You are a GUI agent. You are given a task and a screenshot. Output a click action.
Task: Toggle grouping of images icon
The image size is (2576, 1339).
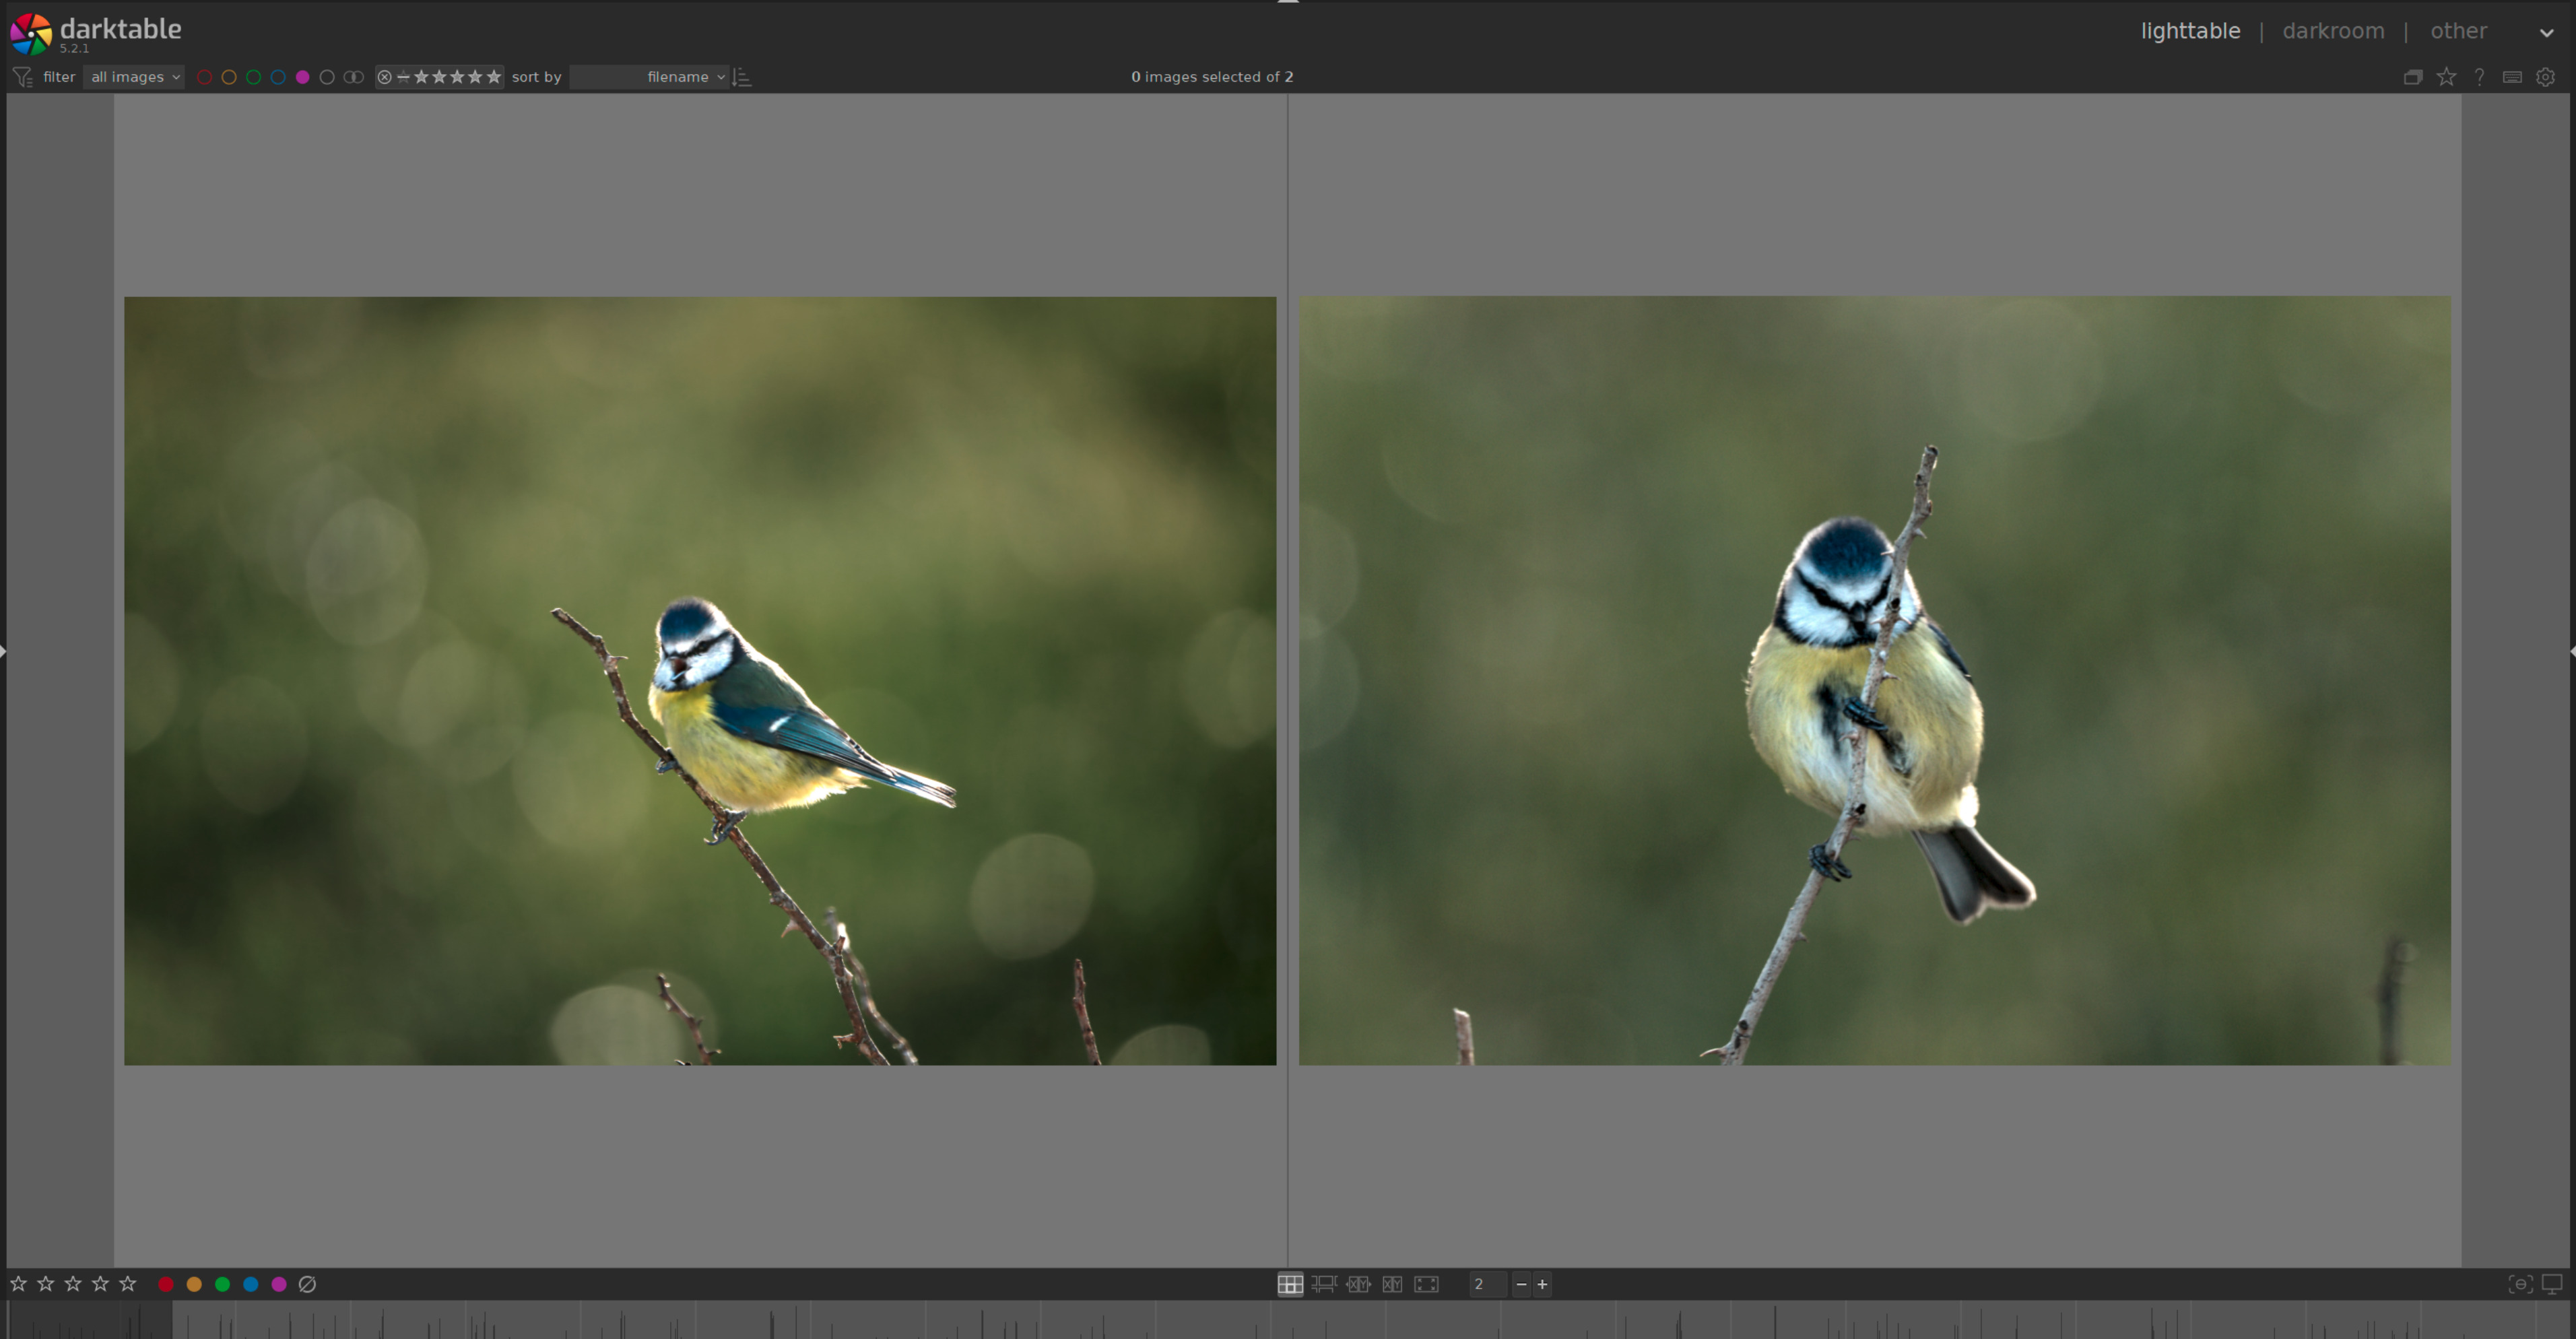[2413, 77]
